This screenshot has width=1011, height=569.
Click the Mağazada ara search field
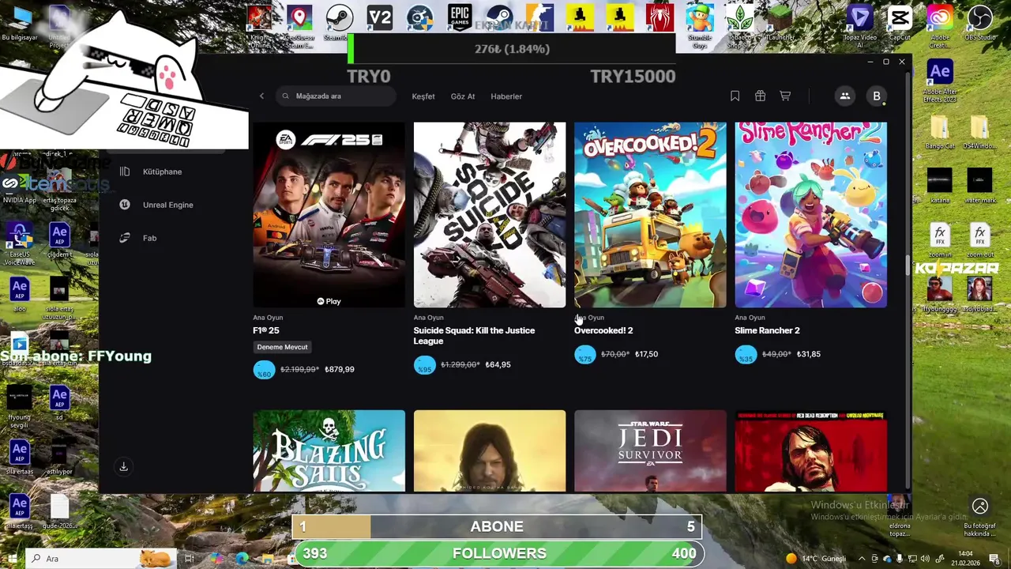336,96
